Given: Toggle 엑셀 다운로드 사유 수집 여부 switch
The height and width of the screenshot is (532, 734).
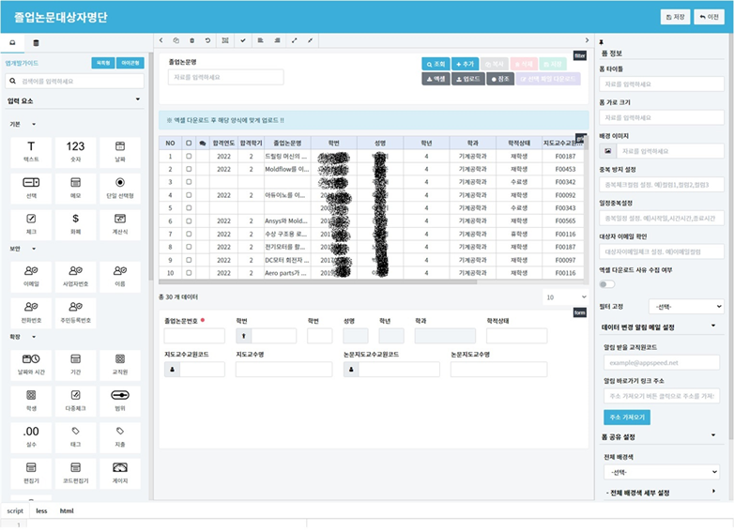Looking at the screenshot, I should (607, 284).
